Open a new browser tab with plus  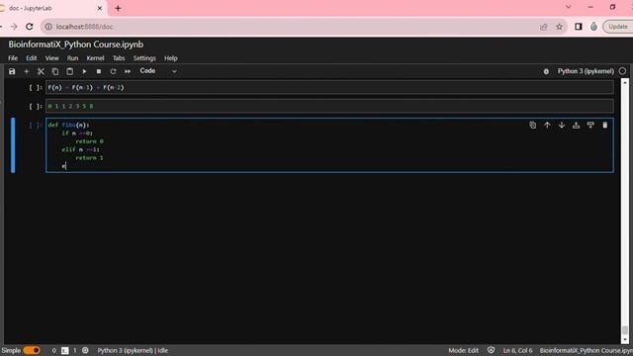tap(118, 8)
